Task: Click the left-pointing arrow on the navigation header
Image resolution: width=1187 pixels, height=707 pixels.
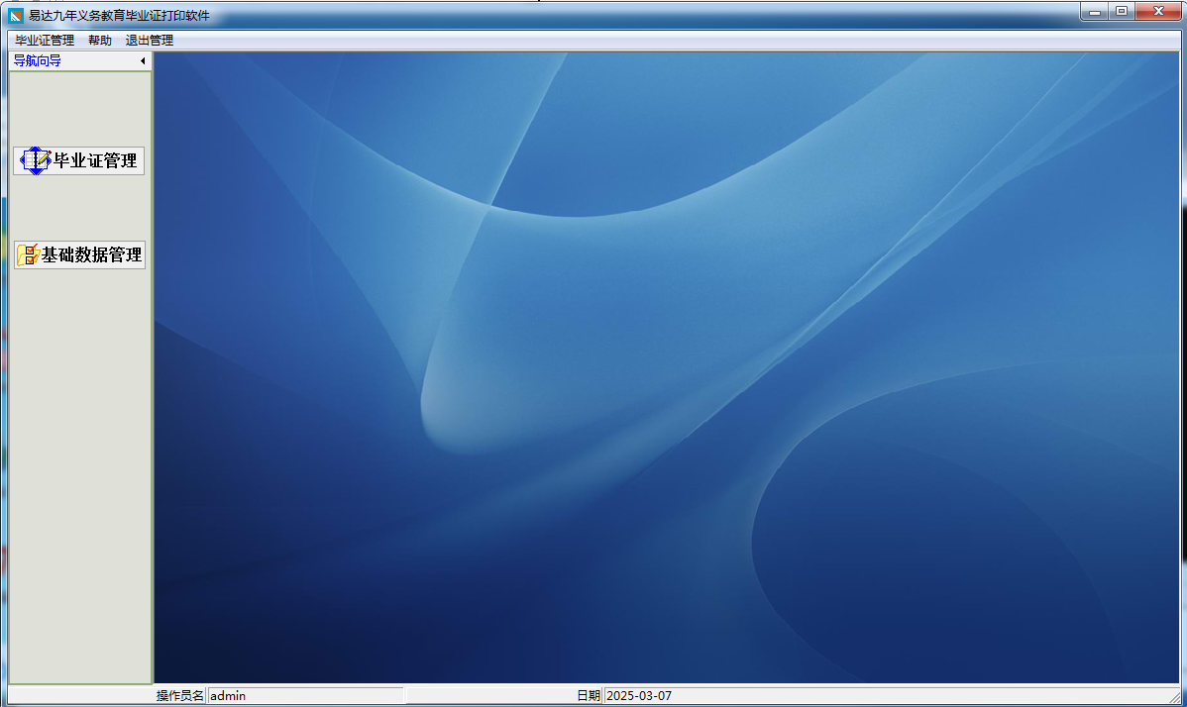Action: (143, 60)
